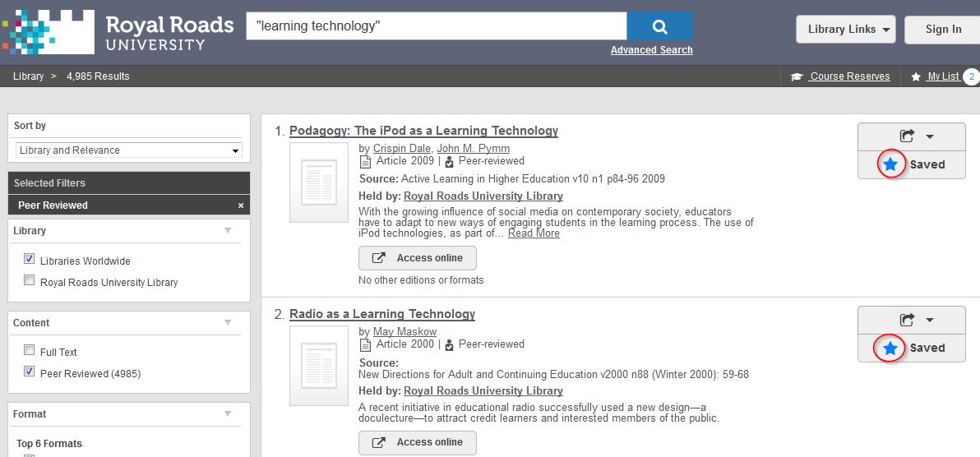Click the blue Saved star for Podagogy
The image size is (980, 457).
coord(890,164)
